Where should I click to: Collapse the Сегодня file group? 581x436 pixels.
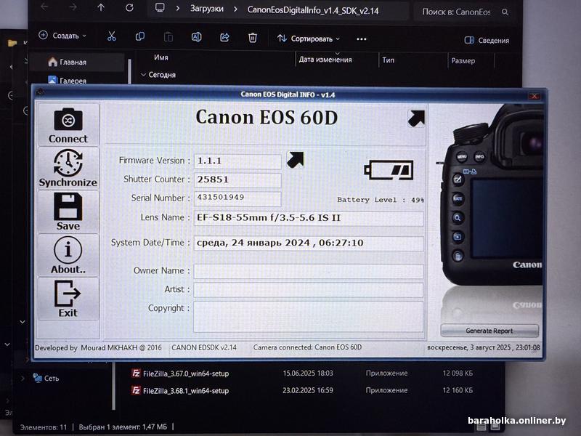click(143, 75)
